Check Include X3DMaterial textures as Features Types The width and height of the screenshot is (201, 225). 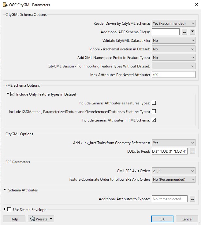[x=154, y=111]
